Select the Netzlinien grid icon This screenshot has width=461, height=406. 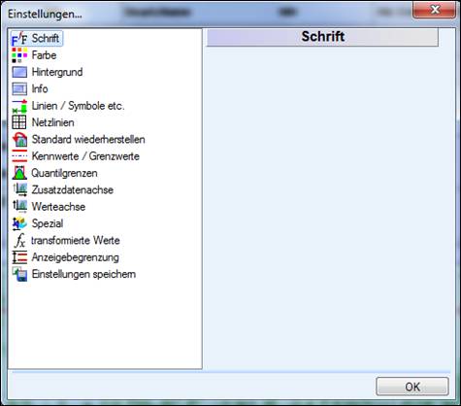tap(19, 122)
